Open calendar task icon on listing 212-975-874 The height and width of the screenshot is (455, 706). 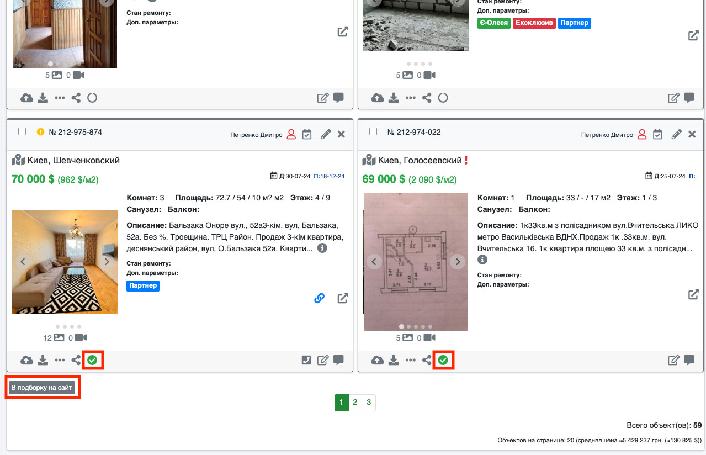[307, 134]
